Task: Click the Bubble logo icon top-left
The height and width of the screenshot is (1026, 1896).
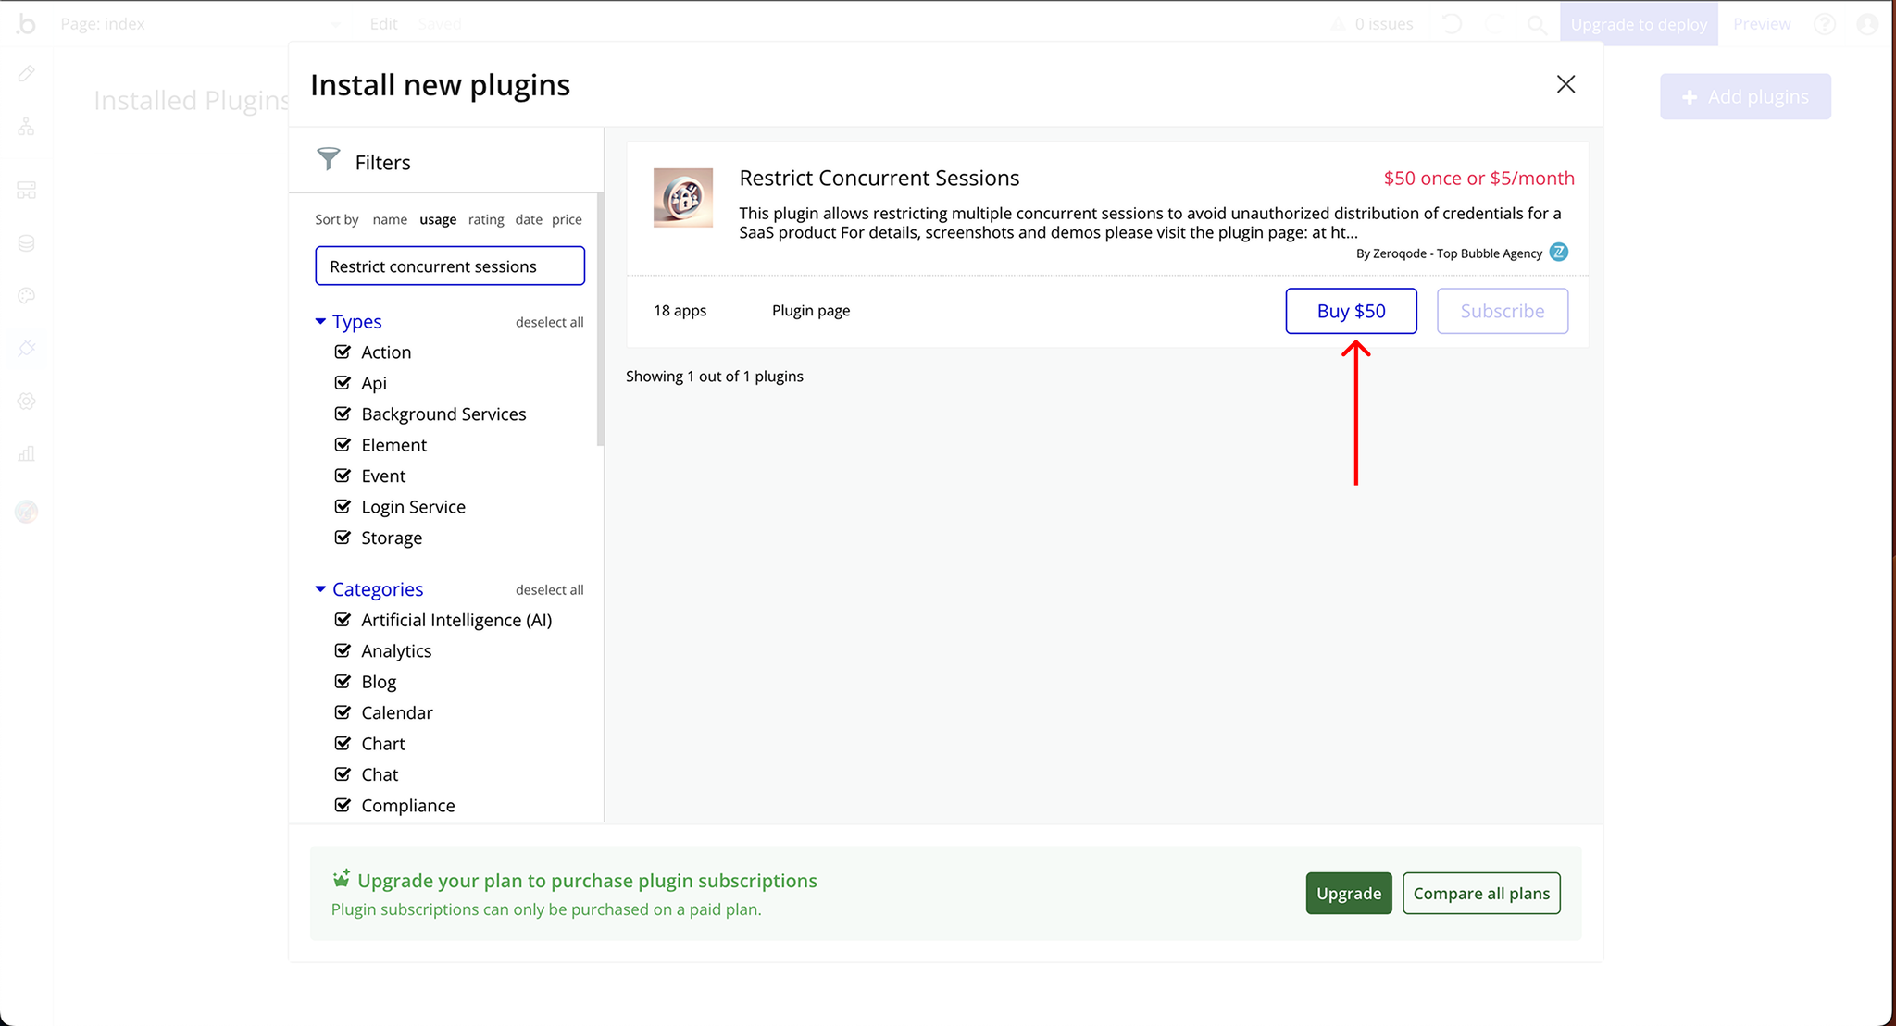Action: click(x=27, y=23)
